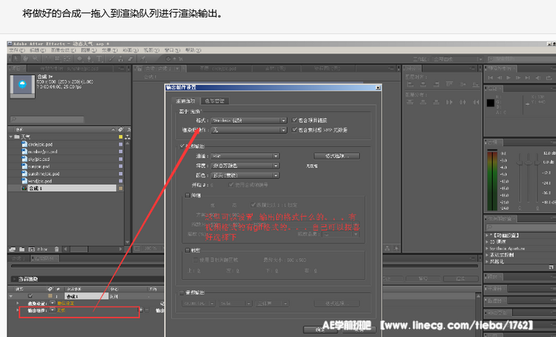The width and height of the screenshot is (556, 337).
Task: Jump to last frame in preview panel
Action: coord(528,77)
